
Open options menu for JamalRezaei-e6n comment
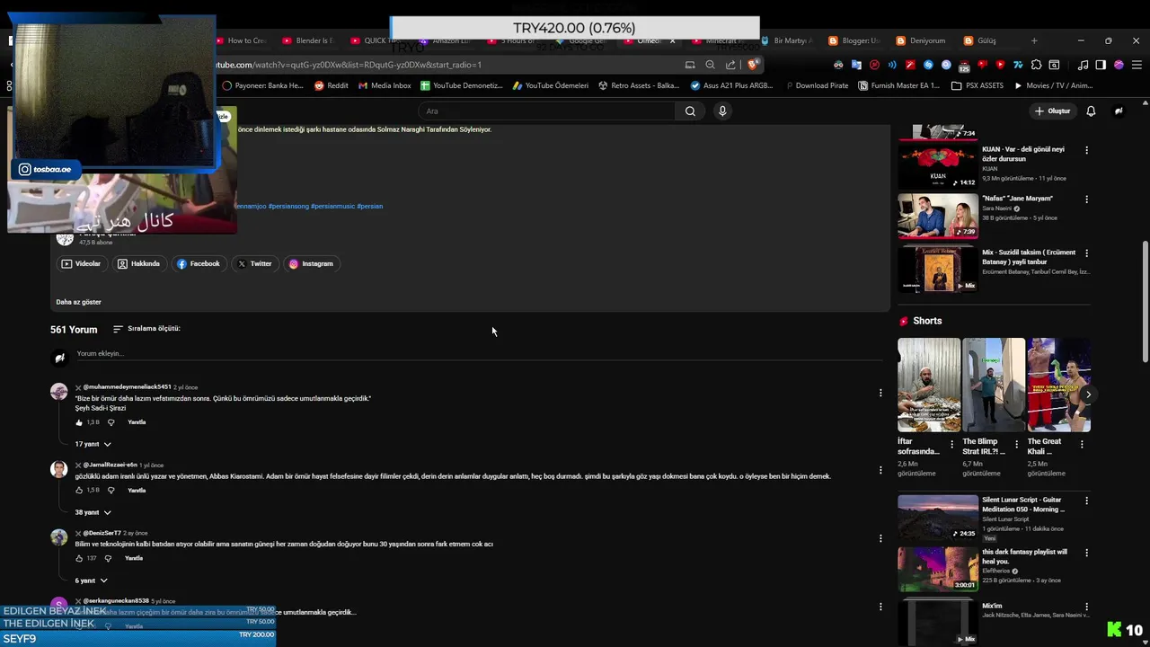coord(880,470)
